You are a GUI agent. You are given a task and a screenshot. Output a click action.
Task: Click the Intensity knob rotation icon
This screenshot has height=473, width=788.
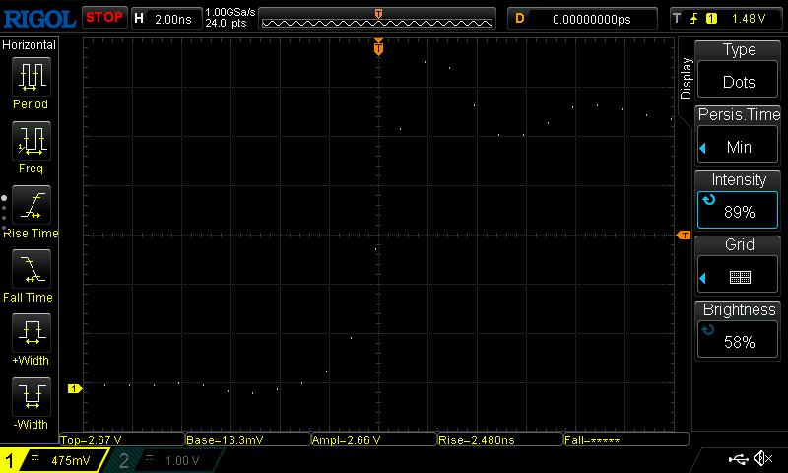tap(708, 200)
